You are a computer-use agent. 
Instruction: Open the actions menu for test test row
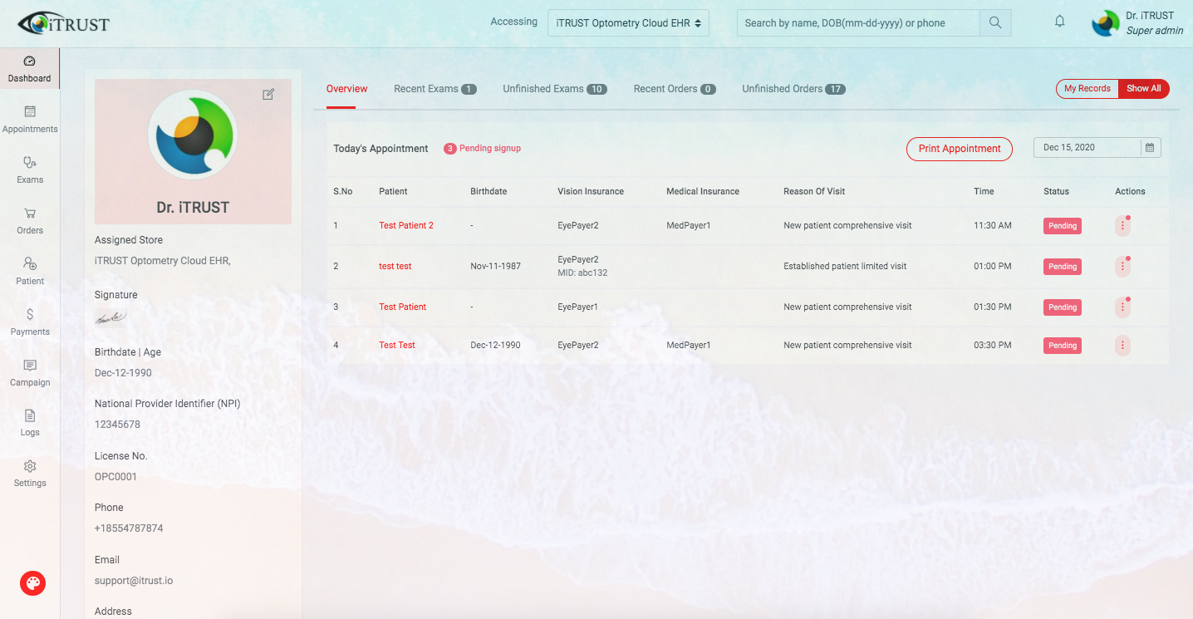(x=1122, y=266)
